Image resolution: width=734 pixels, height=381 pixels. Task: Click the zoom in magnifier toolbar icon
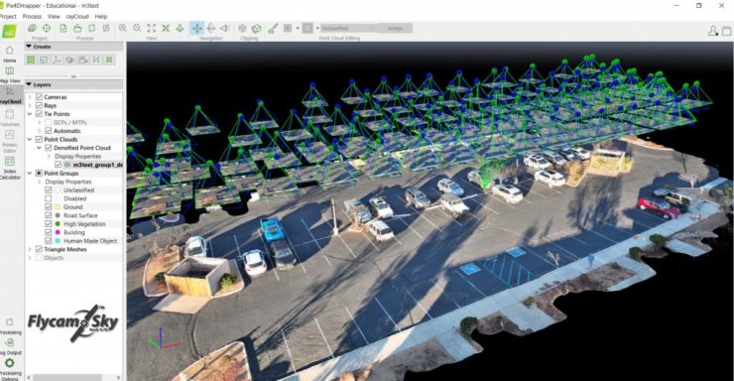[x=123, y=28]
